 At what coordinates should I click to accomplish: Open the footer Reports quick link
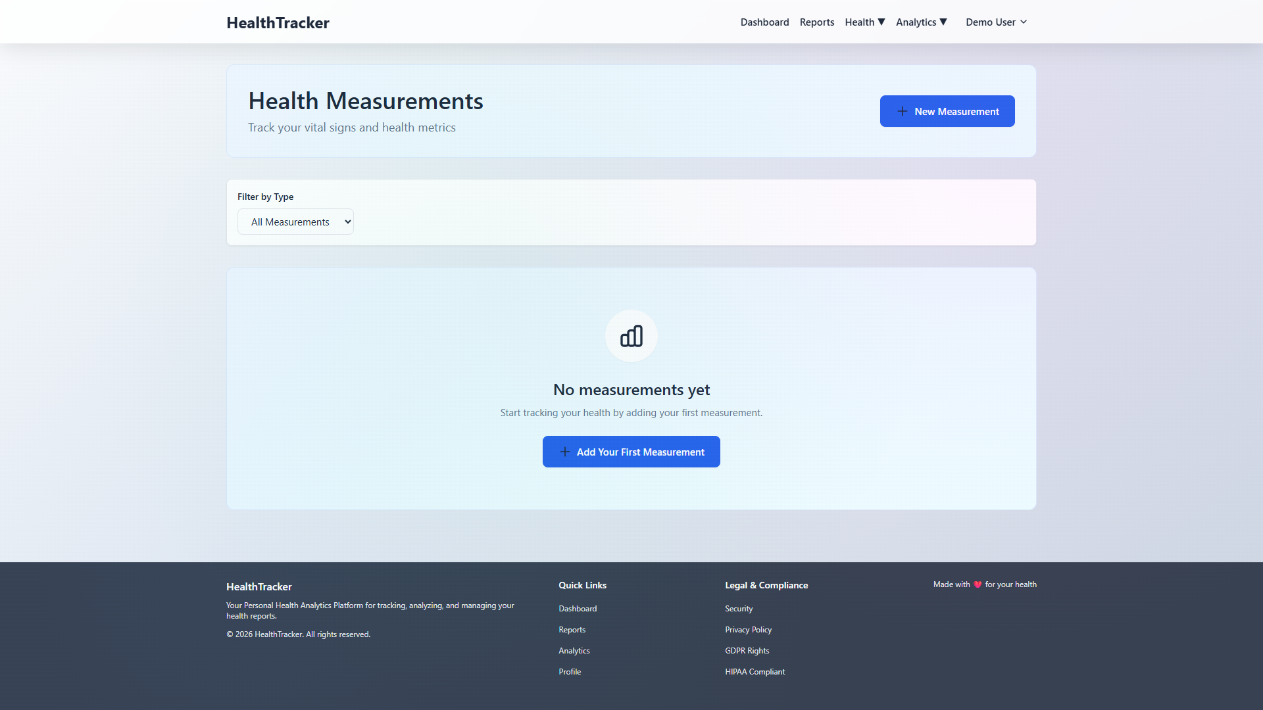[x=572, y=630]
